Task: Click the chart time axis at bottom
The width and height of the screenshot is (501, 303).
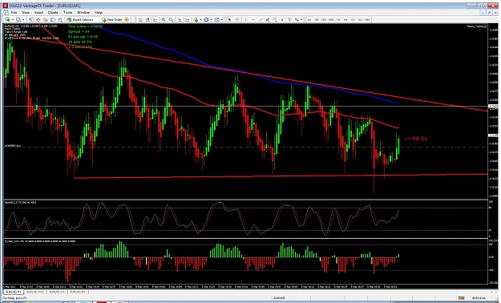Action: pos(245,287)
